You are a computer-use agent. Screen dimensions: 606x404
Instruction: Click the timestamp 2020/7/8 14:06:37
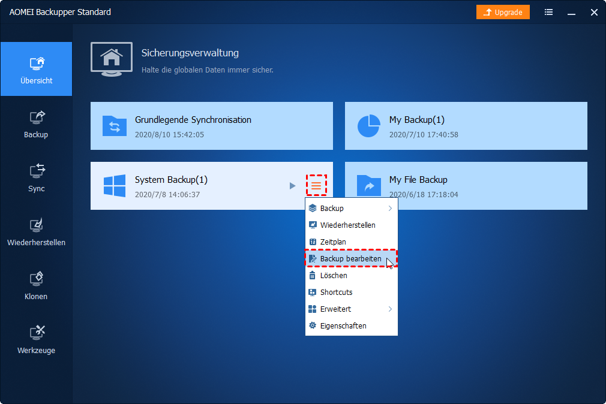click(167, 195)
